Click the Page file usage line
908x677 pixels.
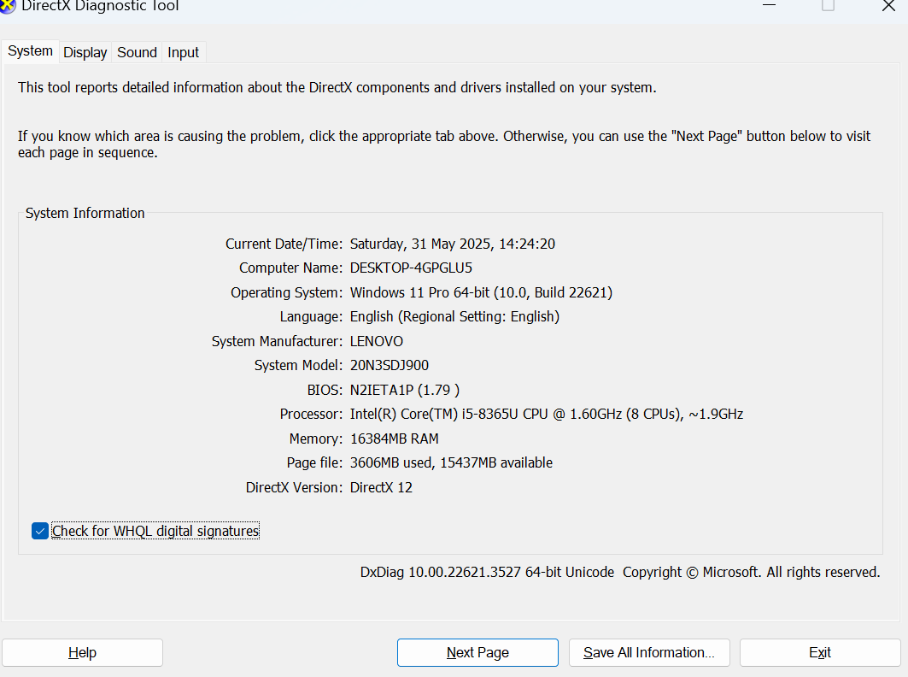[x=451, y=462]
